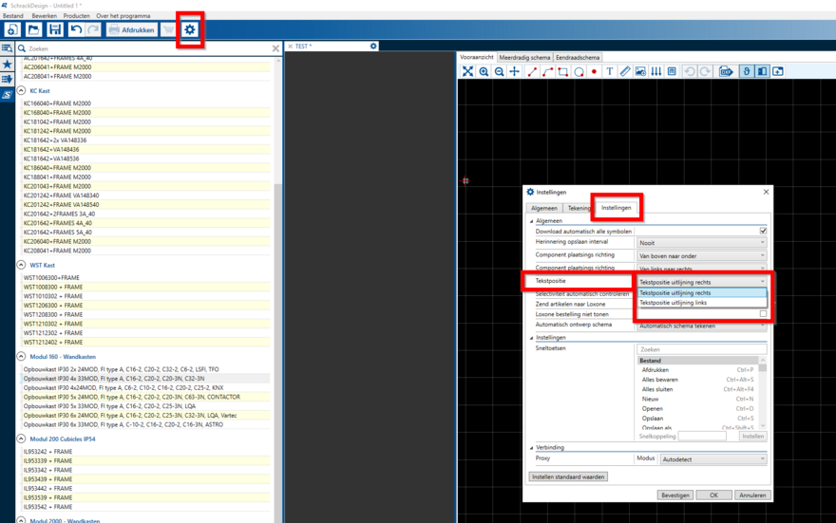836x523 pixels.
Task: Select the Schrack S logo sidebar icon
Action: 7,95
